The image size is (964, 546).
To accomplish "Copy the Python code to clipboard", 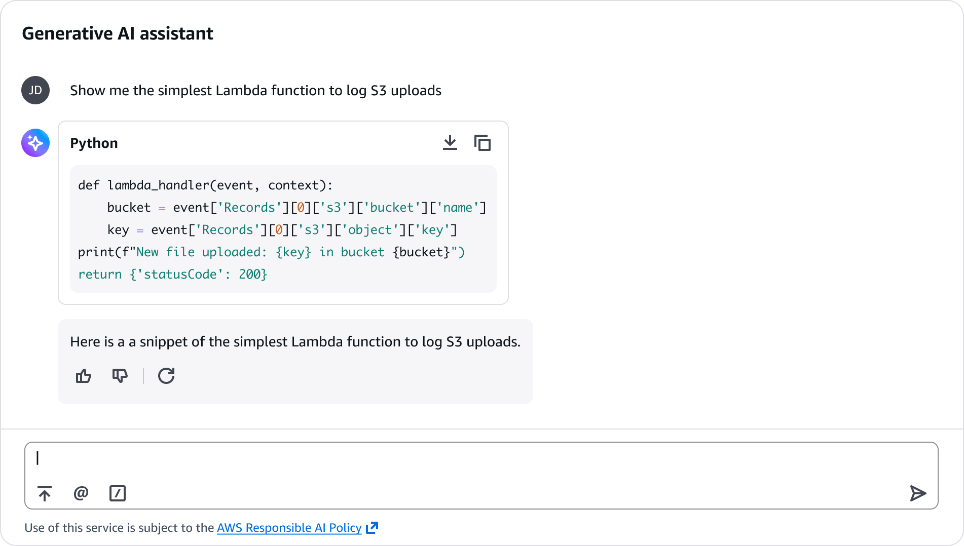I will (482, 143).
